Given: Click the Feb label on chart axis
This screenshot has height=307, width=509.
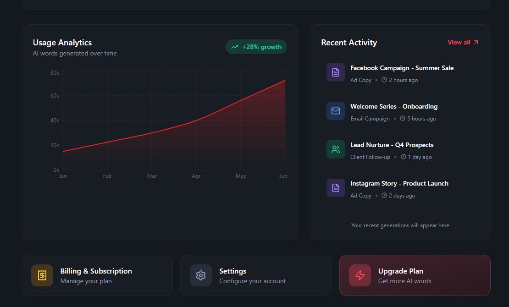Looking at the screenshot, I should (107, 176).
